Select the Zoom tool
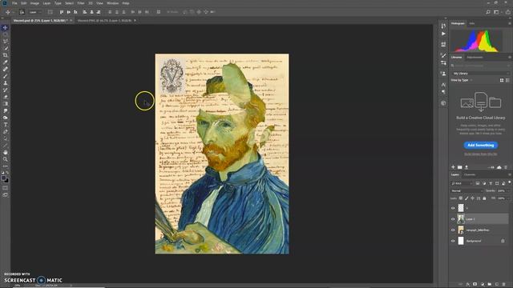513x288 pixels. coord(6,159)
